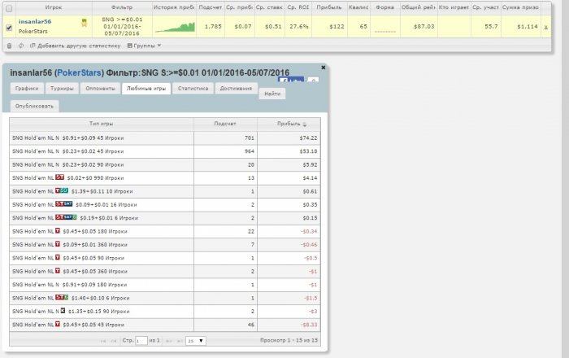Click the Форма column header
The height and width of the screenshot is (358, 569).
[x=385, y=7]
